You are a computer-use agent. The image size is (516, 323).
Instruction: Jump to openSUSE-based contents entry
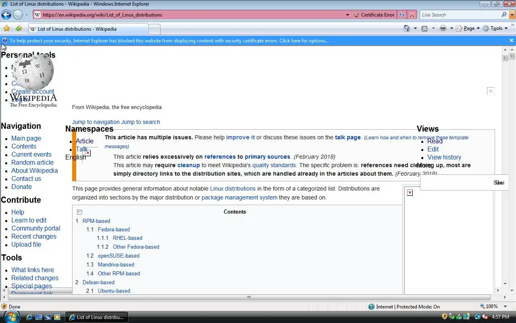[x=119, y=256]
